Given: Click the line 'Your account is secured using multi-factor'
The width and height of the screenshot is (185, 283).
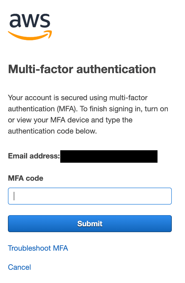Looking at the screenshot, I should point(78,98).
